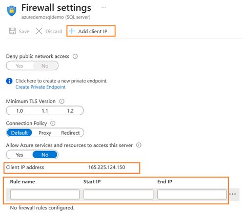The image size is (243, 213).
Task: Click the Start IP input field
Action: 118,195
